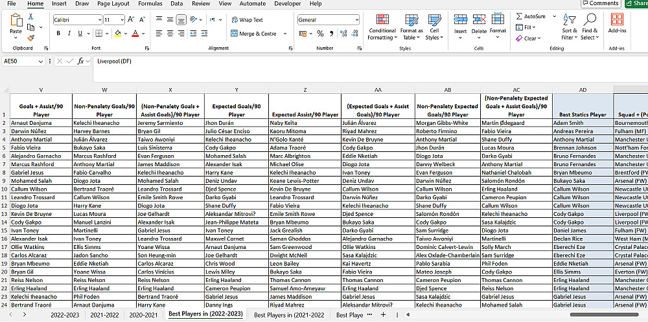Click the AutoSum button
The width and height of the screenshot is (648, 322).
click(531, 17)
